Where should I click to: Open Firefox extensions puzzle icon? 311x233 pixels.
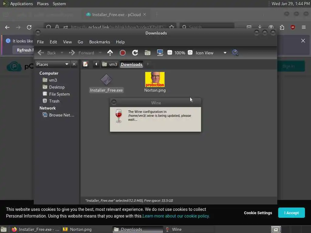(x=282, y=27)
